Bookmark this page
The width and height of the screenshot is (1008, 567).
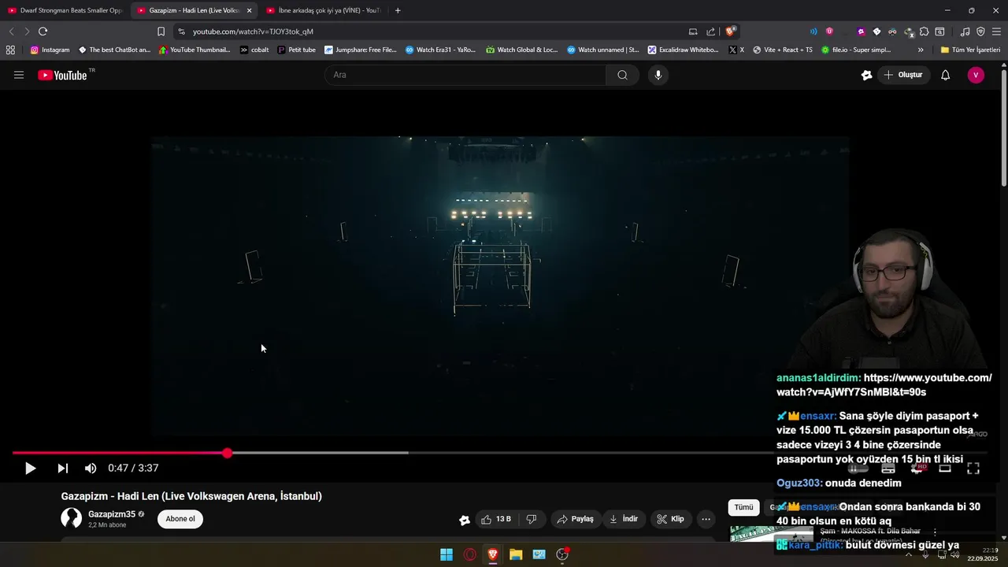[x=161, y=31]
